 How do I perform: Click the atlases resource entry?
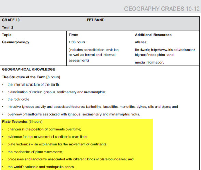pyautogui.click(x=141, y=42)
